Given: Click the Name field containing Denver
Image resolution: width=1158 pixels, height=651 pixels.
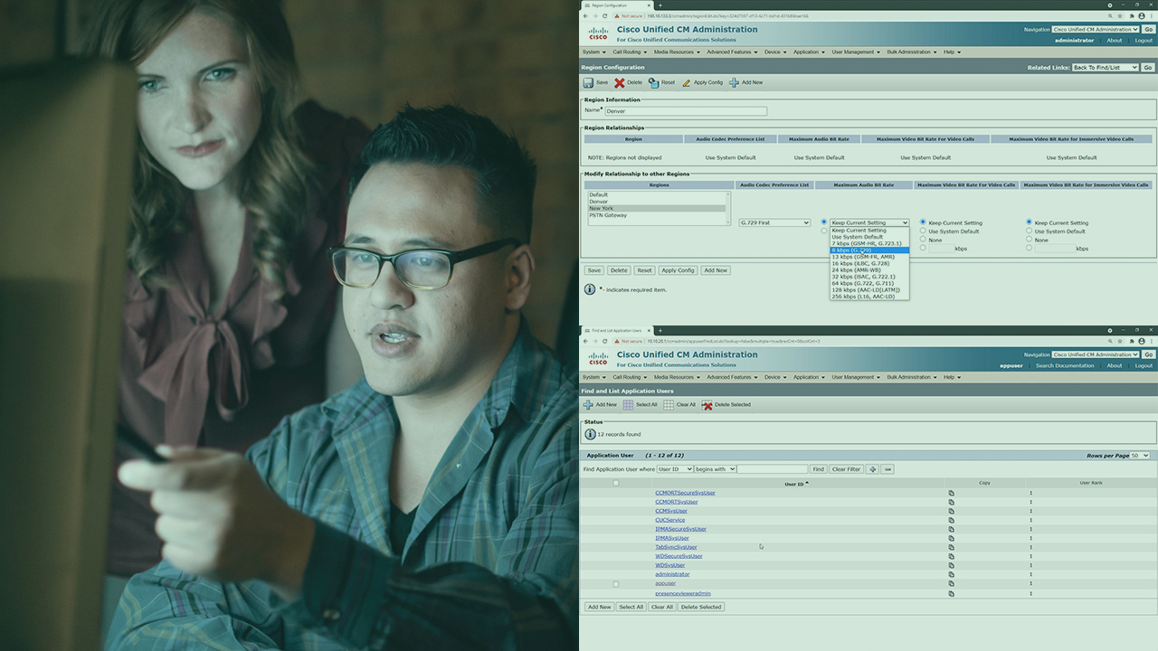Looking at the screenshot, I should 686,111.
